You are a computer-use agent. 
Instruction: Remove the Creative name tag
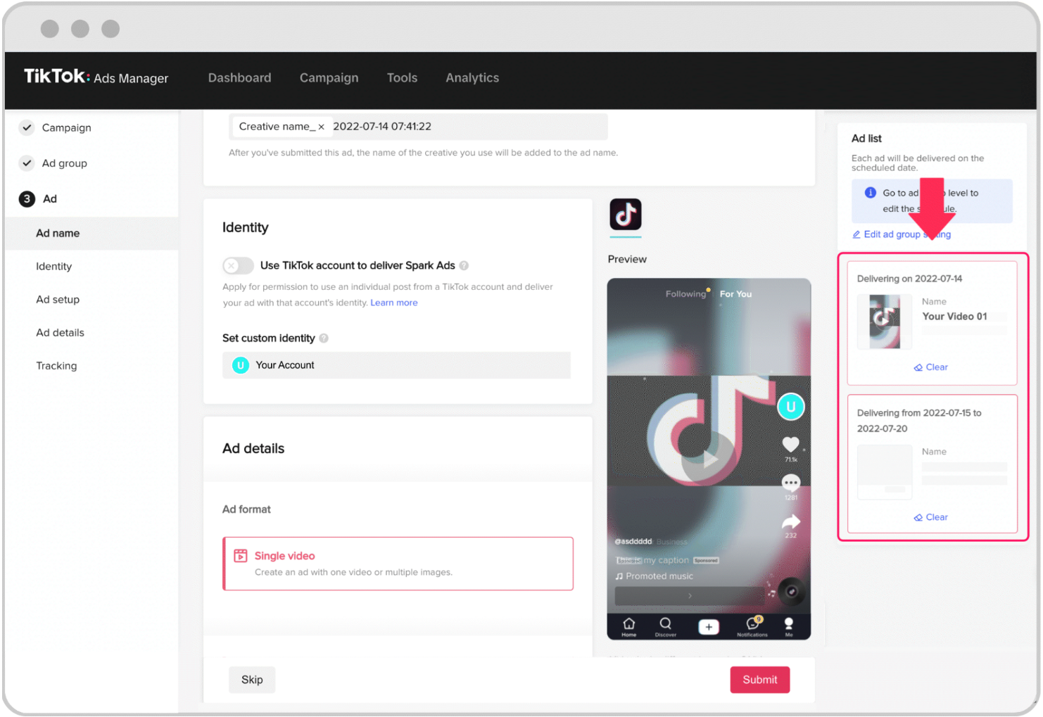321,127
